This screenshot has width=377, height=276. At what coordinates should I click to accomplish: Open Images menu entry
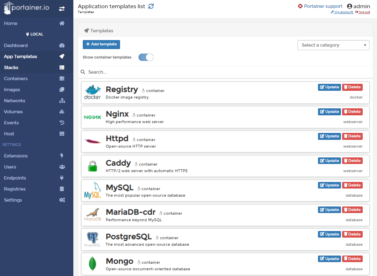coord(36,90)
